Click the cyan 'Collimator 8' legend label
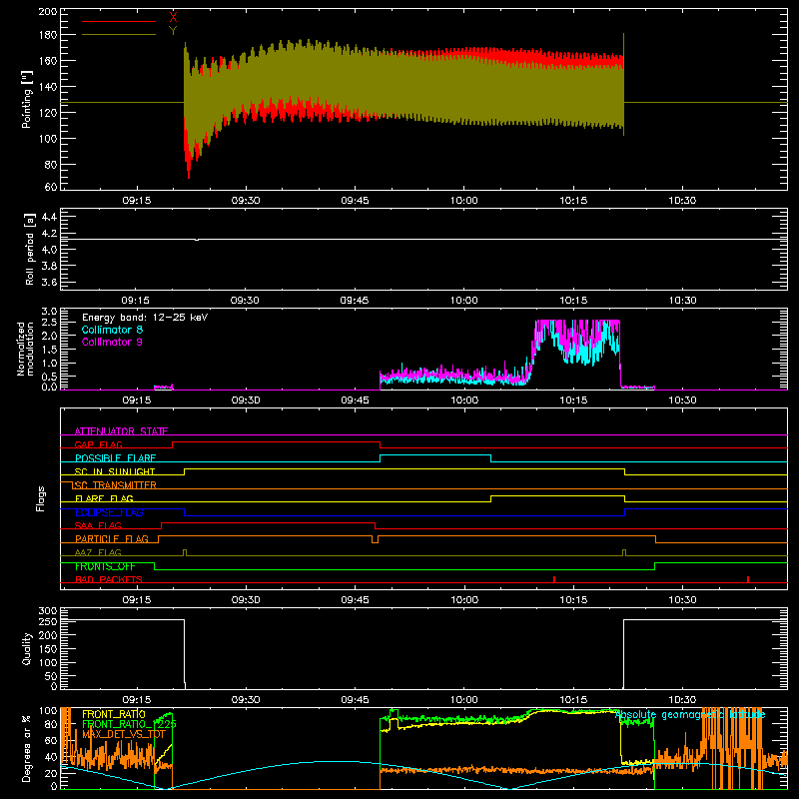Image resolution: width=799 pixels, height=799 pixels. point(112,330)
